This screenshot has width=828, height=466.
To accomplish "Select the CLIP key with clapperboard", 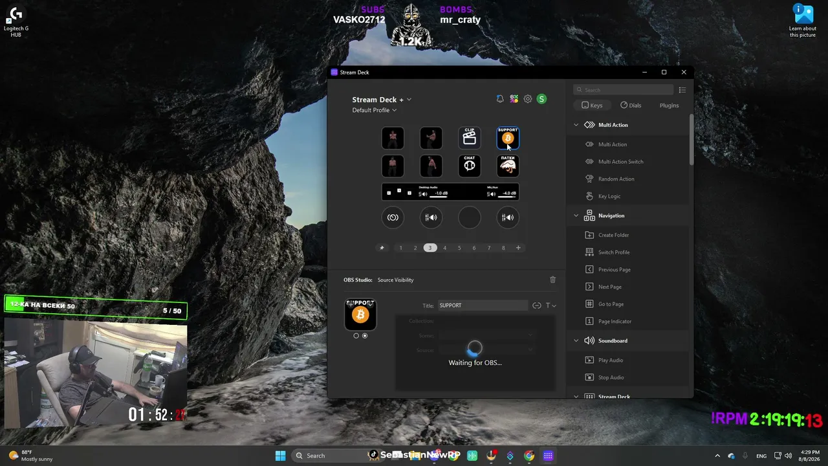I will coord(470,138).
